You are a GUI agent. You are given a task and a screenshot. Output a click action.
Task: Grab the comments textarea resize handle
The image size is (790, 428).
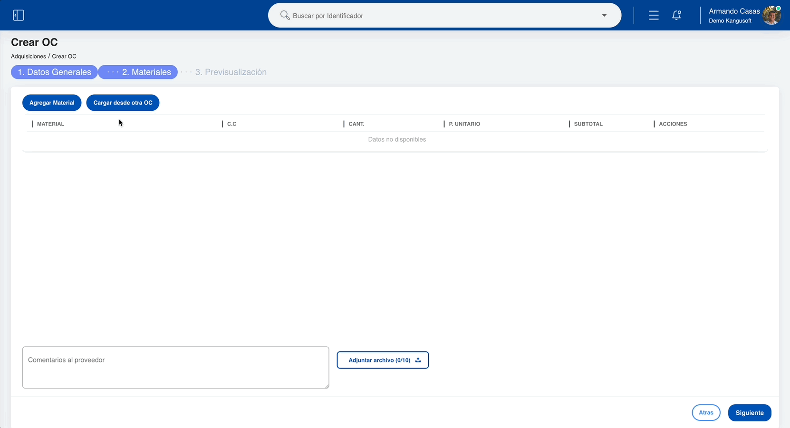[x=327, y=386]
